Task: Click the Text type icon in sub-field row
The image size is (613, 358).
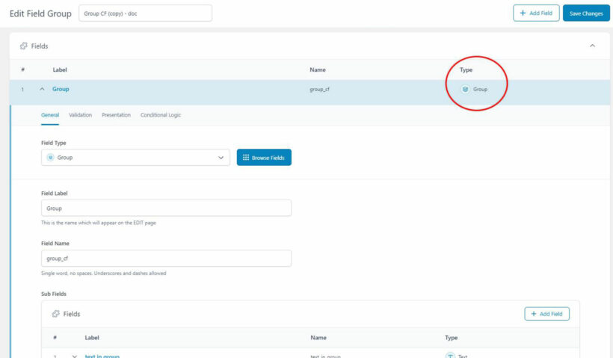Action: [450, 356]
